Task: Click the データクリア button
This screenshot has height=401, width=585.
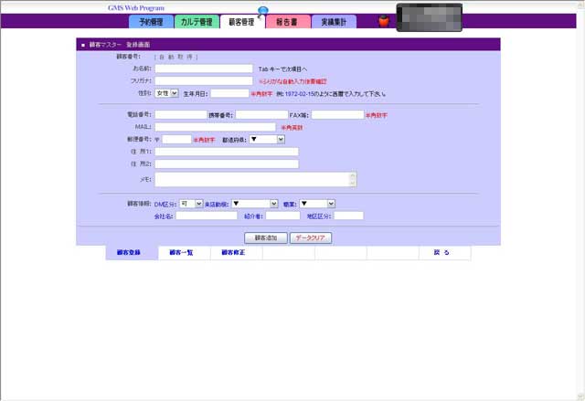Action: pos(311,237)
